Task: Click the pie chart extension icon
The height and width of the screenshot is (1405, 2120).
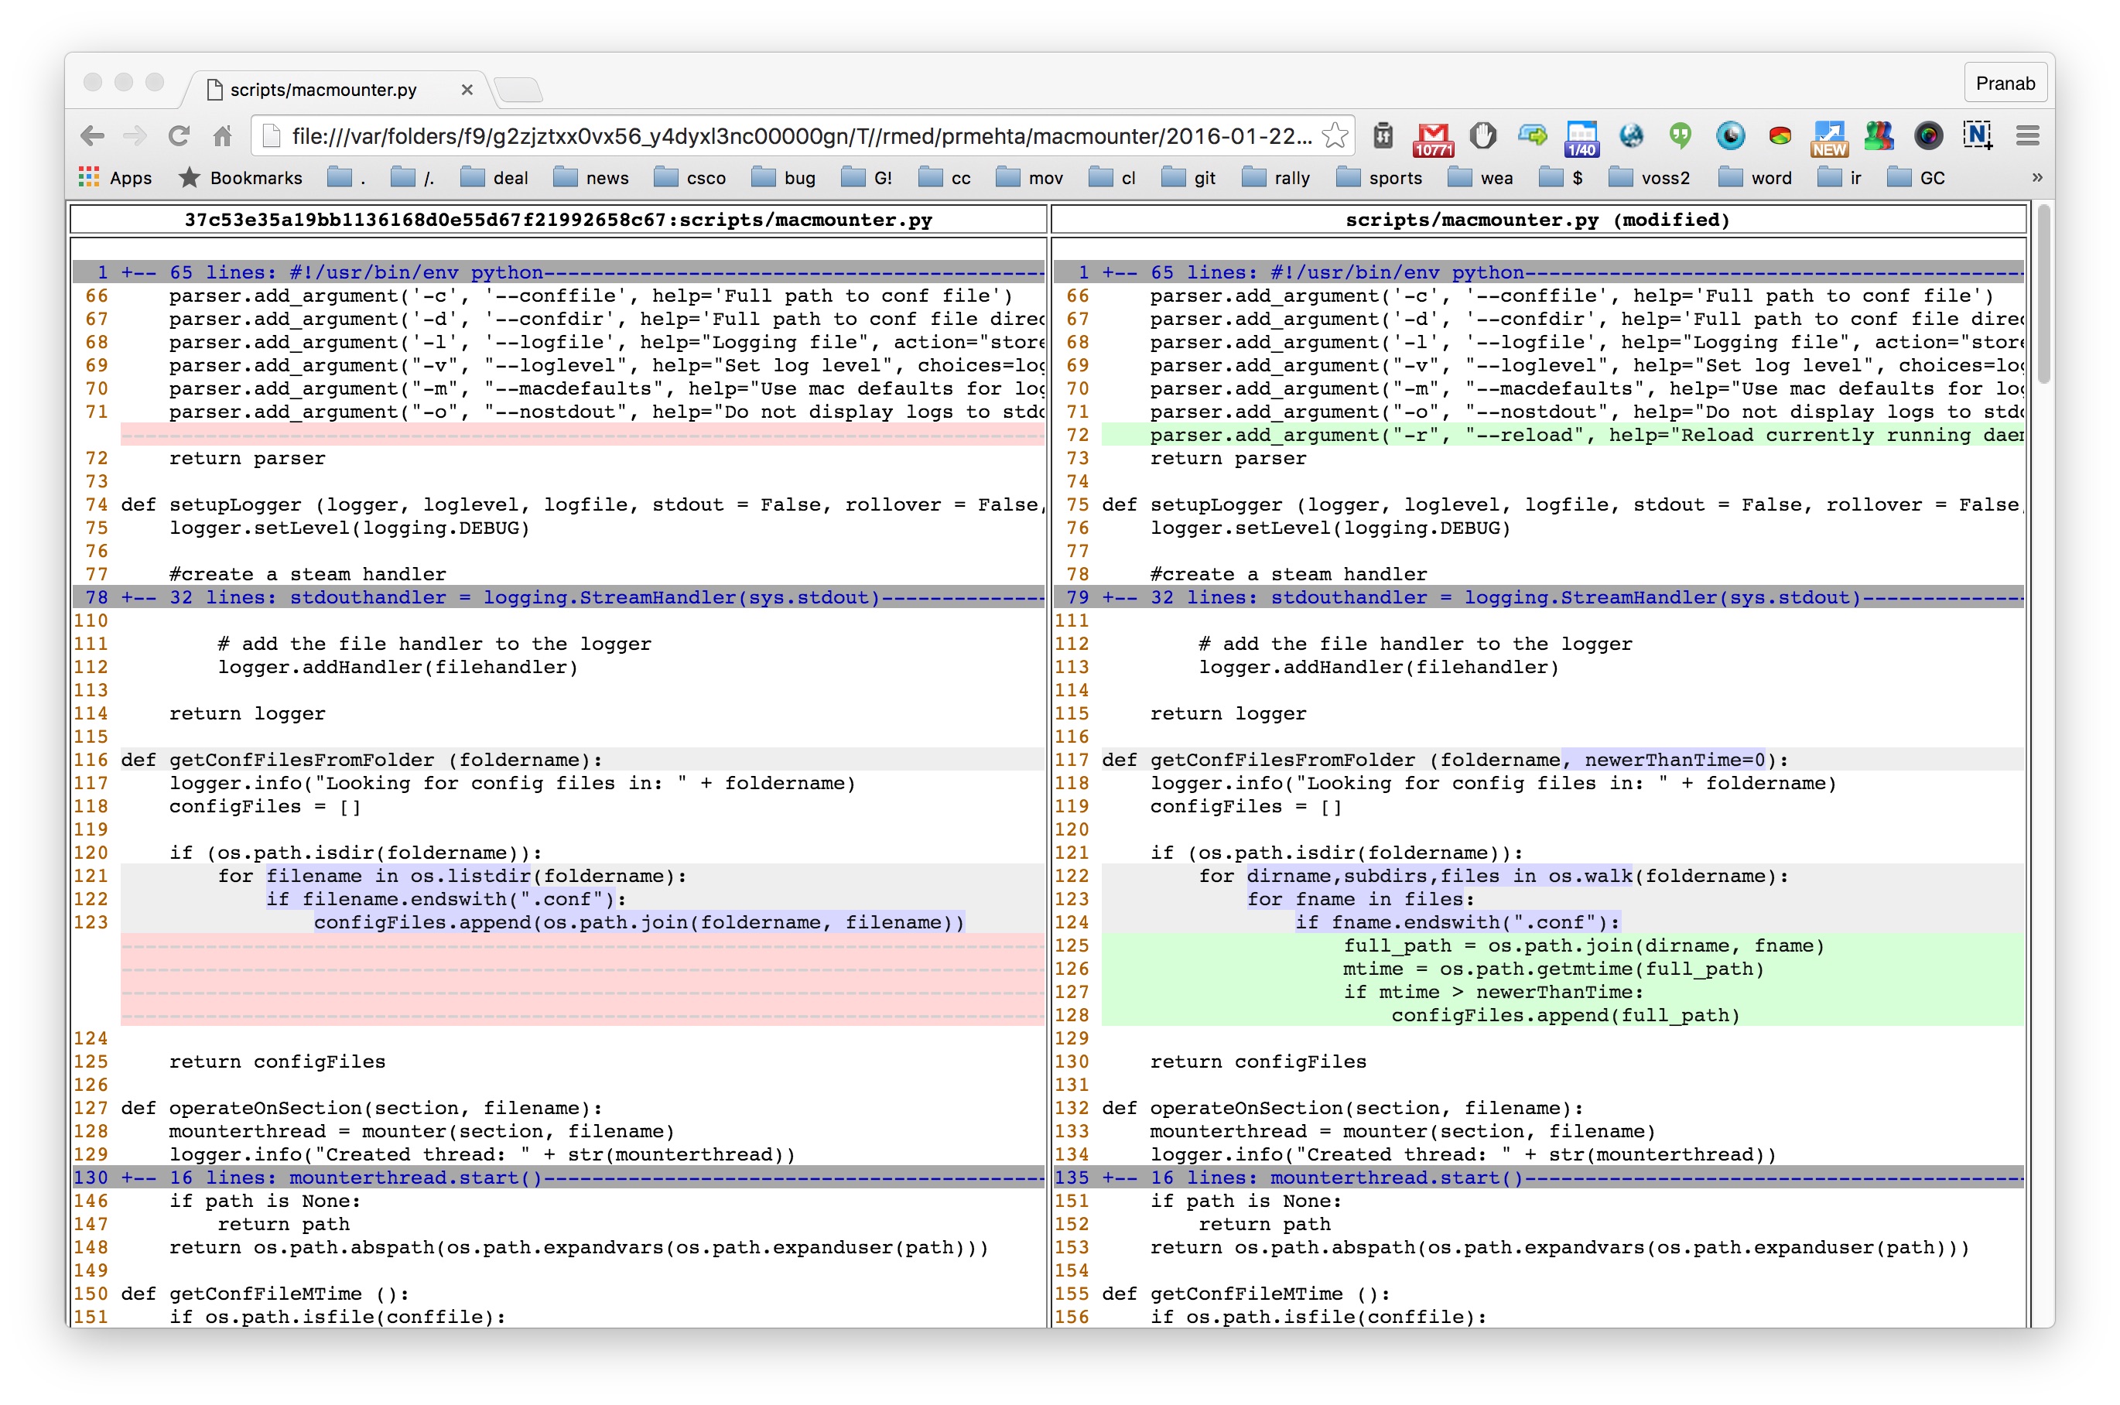Action: (1780, 136)
